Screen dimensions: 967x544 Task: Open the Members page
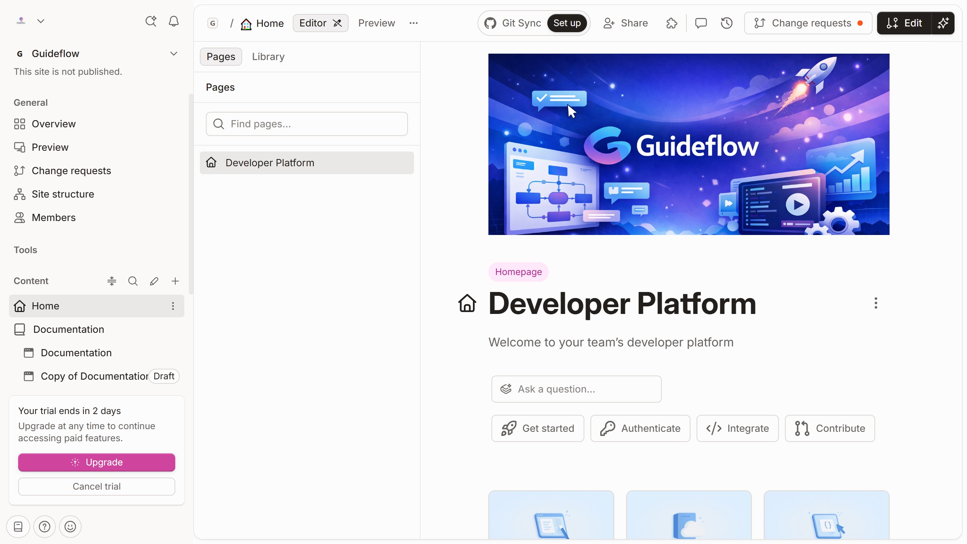(x=96, y=218)
